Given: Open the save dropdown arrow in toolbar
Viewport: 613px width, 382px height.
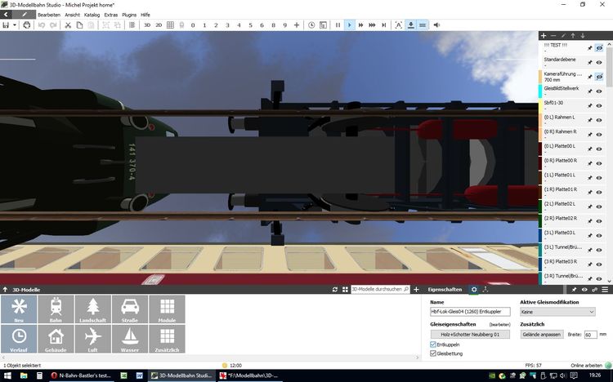Looking at the screenshot, I should pyautogui.click(x=16, y=25).
